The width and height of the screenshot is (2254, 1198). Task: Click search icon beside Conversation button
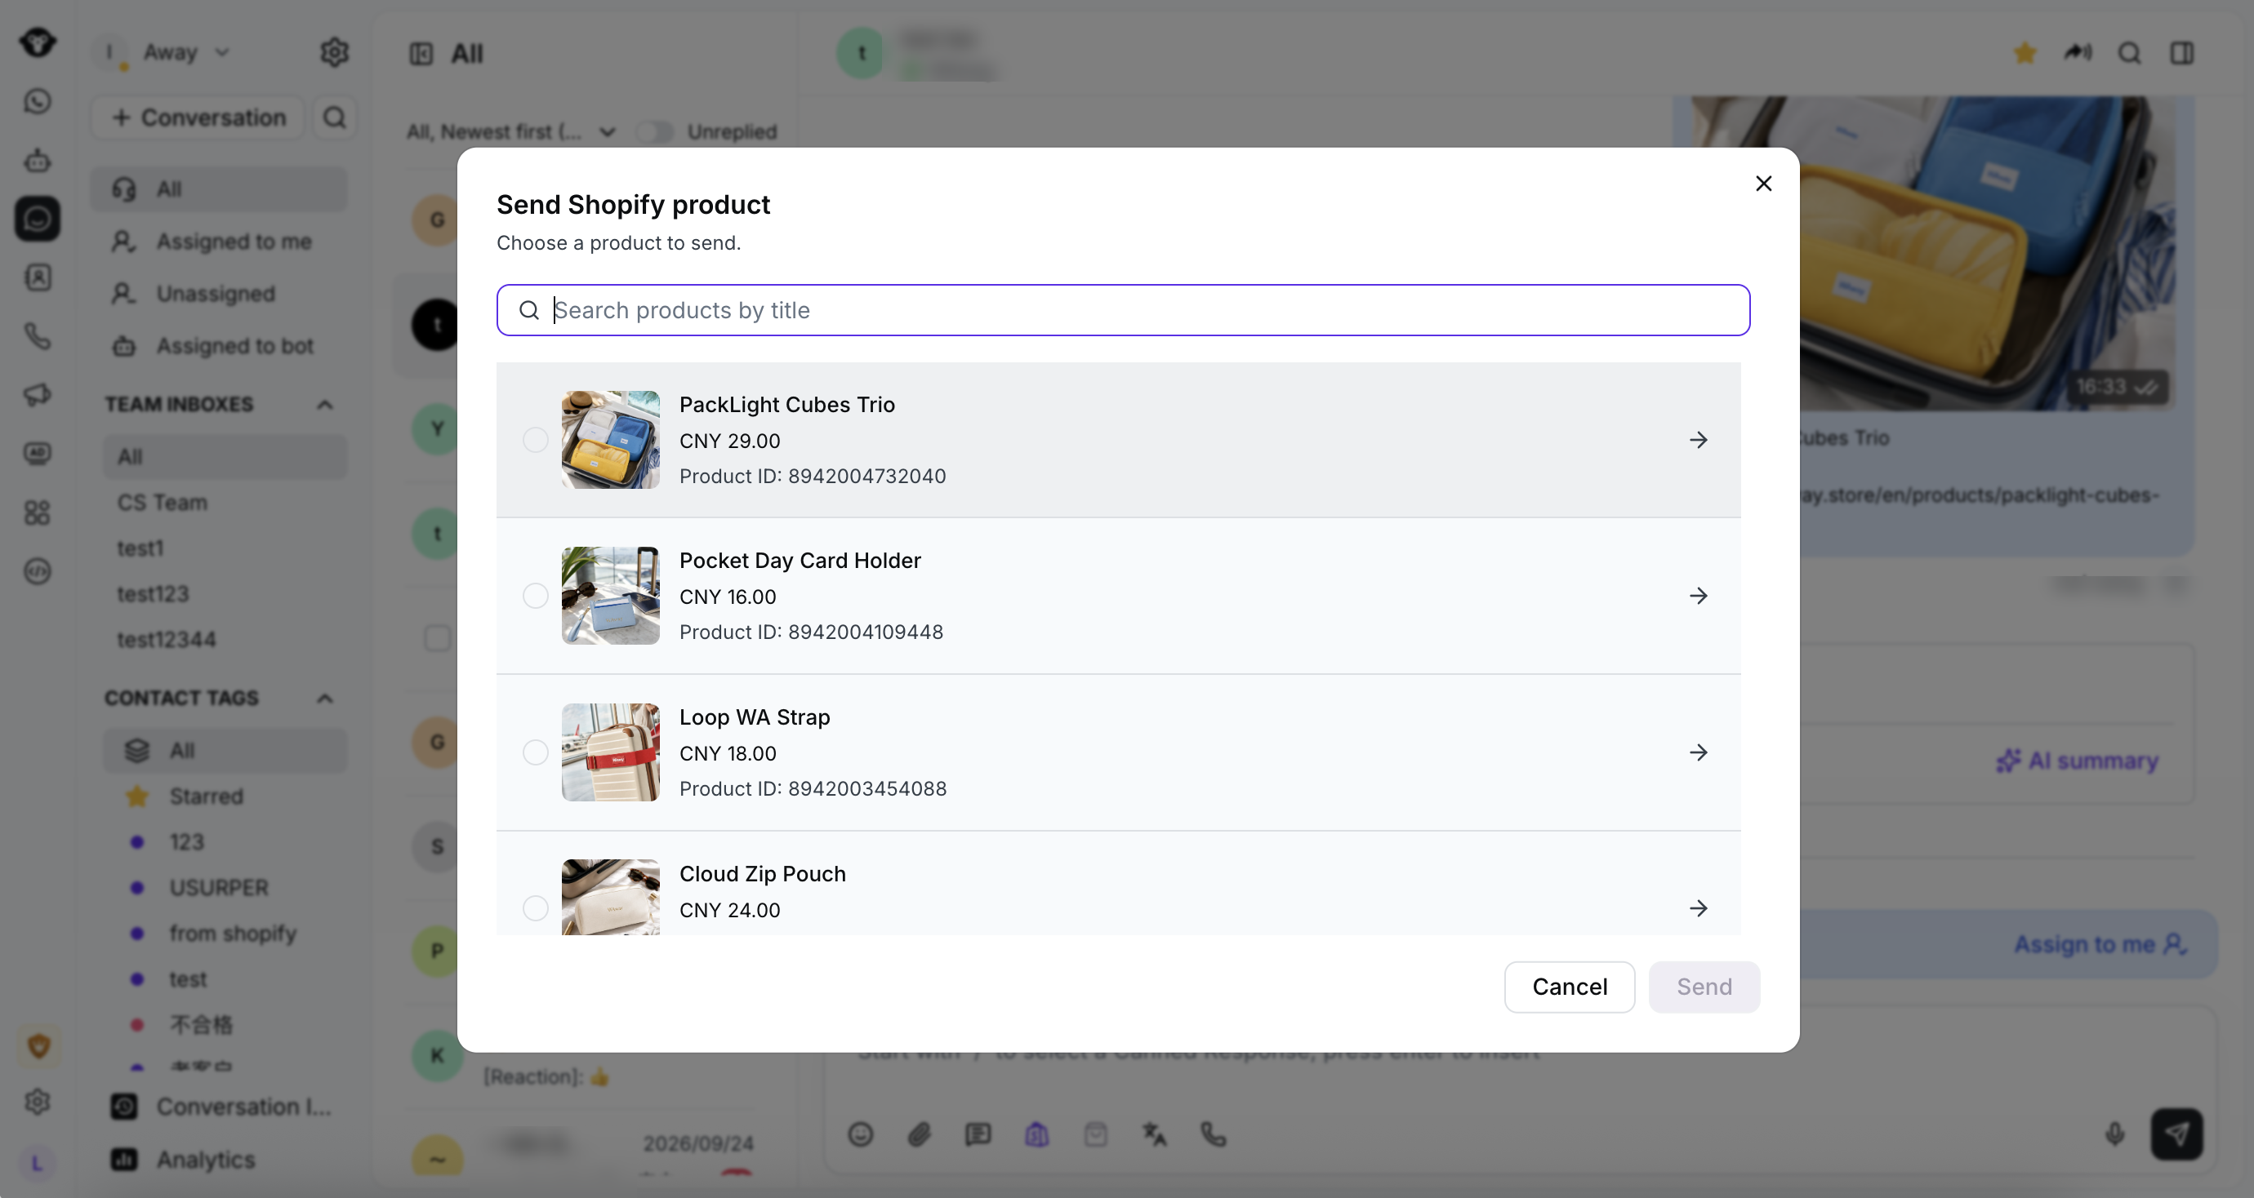click(x=334, y=118)
